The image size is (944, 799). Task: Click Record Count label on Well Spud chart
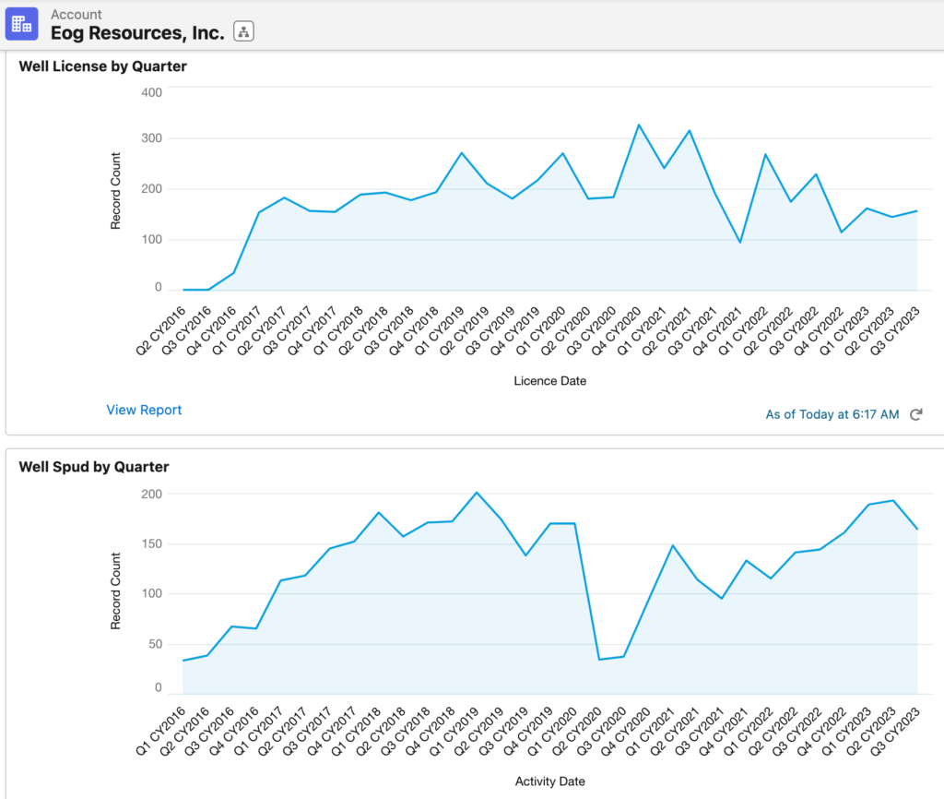116,591
